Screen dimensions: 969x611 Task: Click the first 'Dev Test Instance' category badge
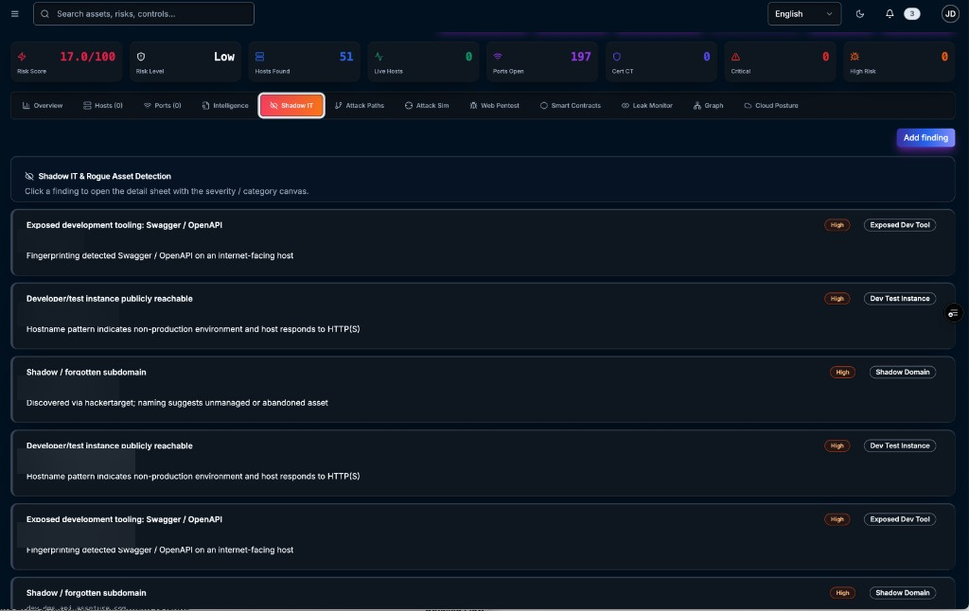(x=900, y=298)
